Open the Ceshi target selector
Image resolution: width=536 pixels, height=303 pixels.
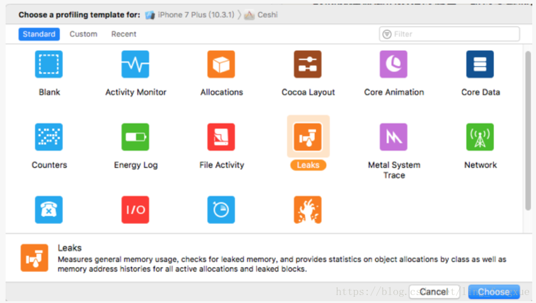pyautogui.click(x=261, y=15)
